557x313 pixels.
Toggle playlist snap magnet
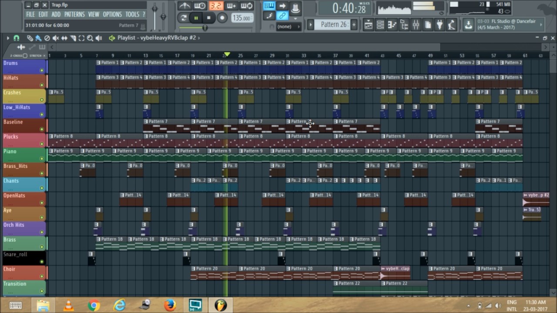16,38
